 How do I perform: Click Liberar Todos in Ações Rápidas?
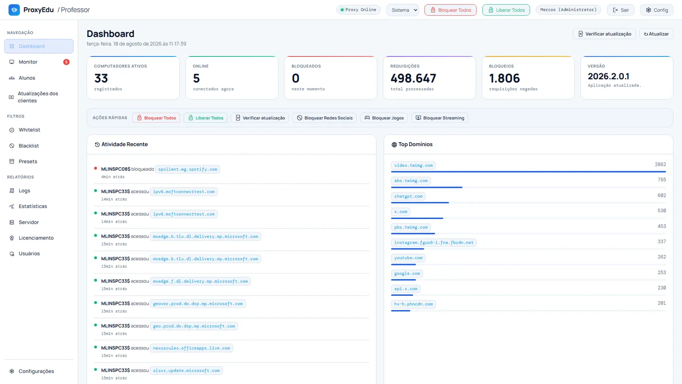(x=206, y=118)
